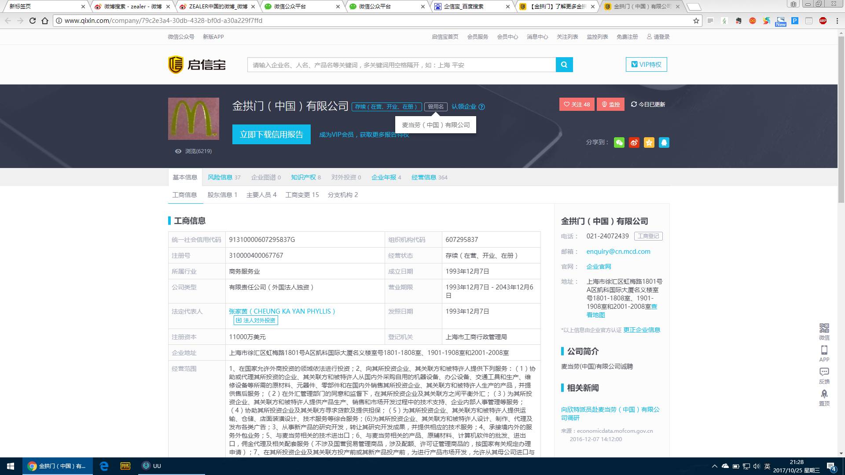Share company page to Weibo
Screen dimensions: 845x475
634,142
